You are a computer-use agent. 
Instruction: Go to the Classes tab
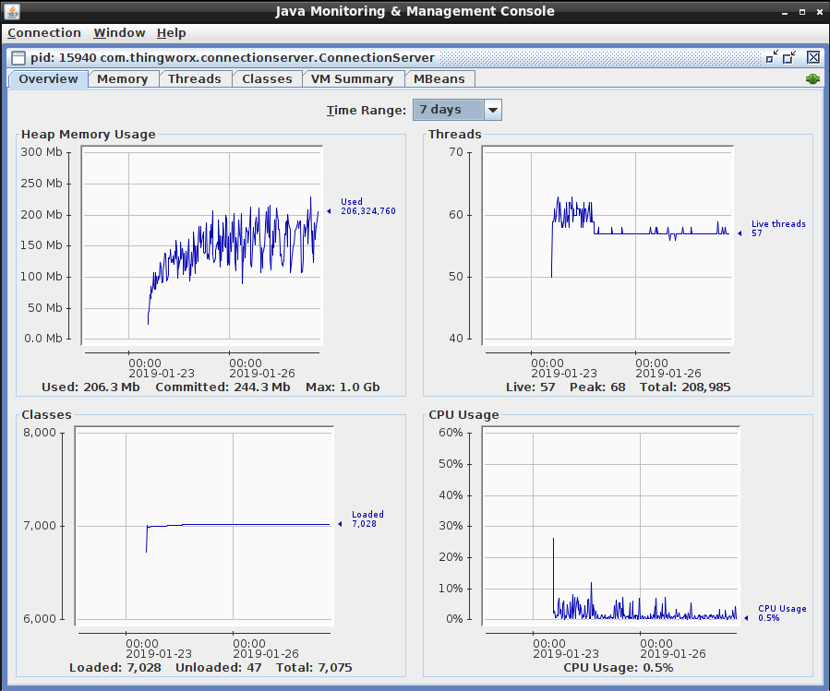coord(267,79)
